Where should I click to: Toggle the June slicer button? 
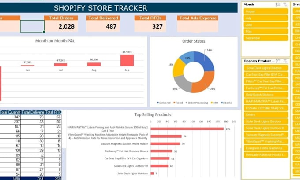tap(266, 25)
